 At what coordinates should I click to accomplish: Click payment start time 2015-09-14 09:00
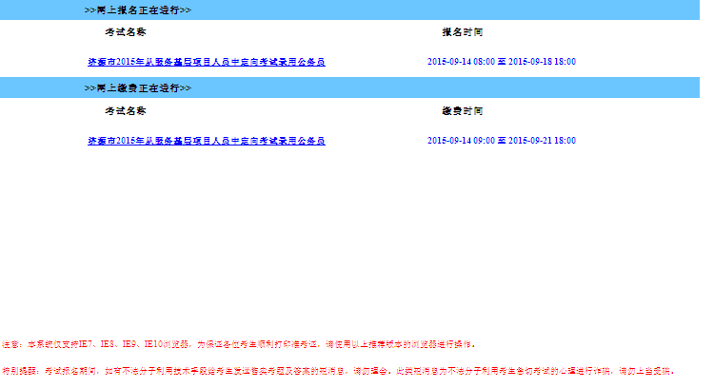click(461, 141)
